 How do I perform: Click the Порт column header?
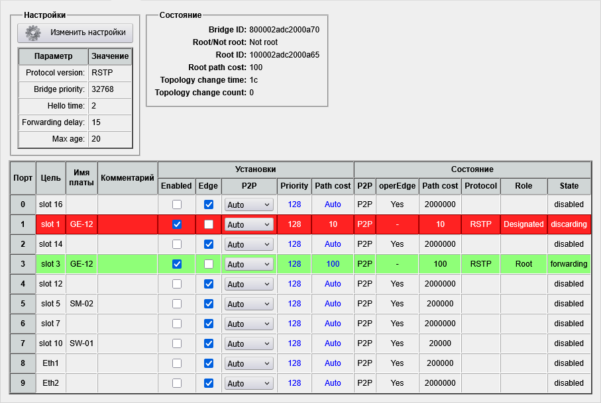pyautogui.click(x=23, y=178)
